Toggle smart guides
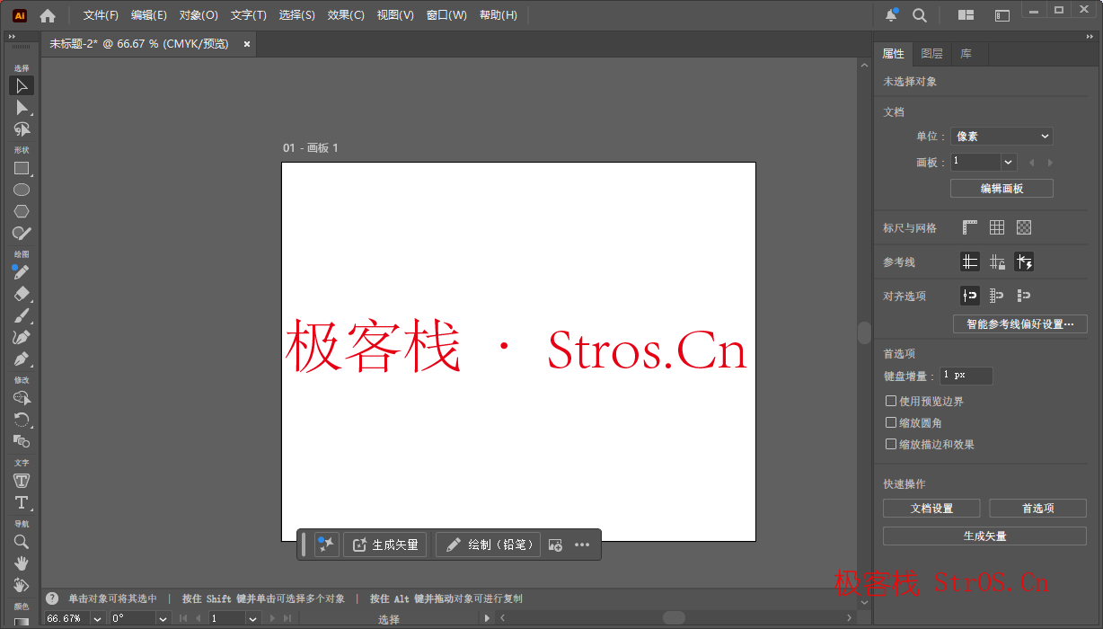This screenshot has width=1103, height=629. pyautogui.click(x=1024, y=262)
